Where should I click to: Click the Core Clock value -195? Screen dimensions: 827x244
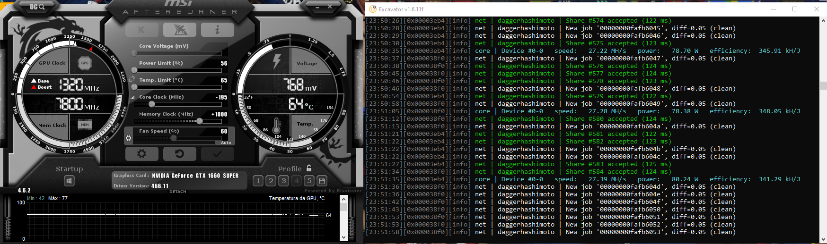coord(221,97)
